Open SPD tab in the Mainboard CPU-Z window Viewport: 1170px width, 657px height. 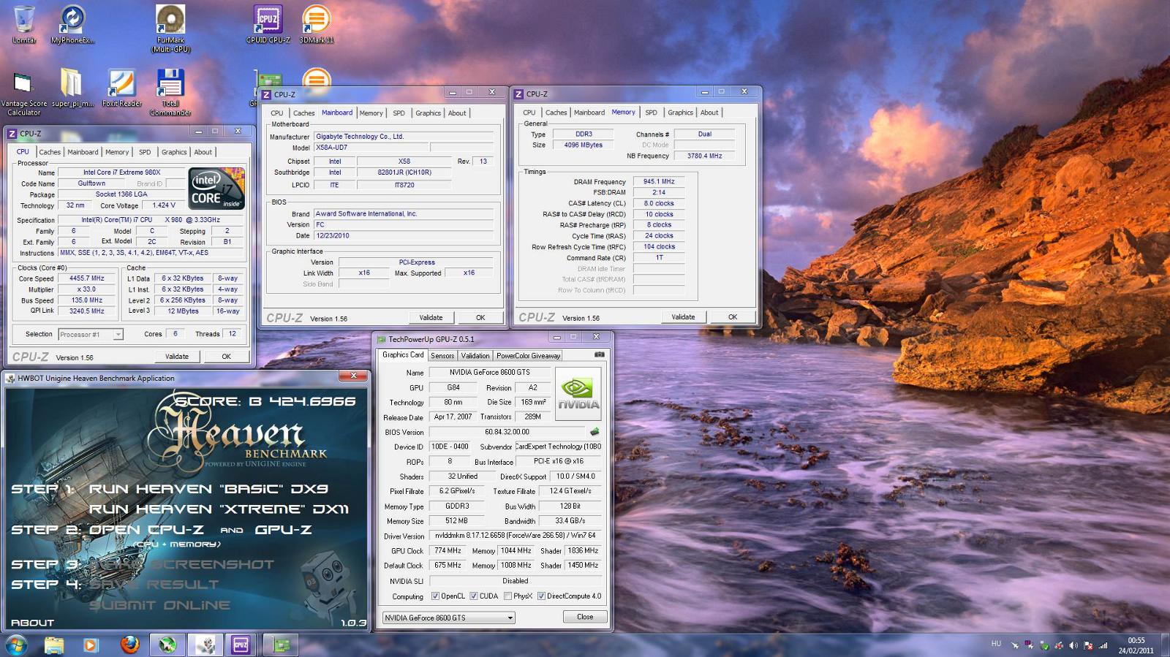pyautogui.click(x=399, y=113)
